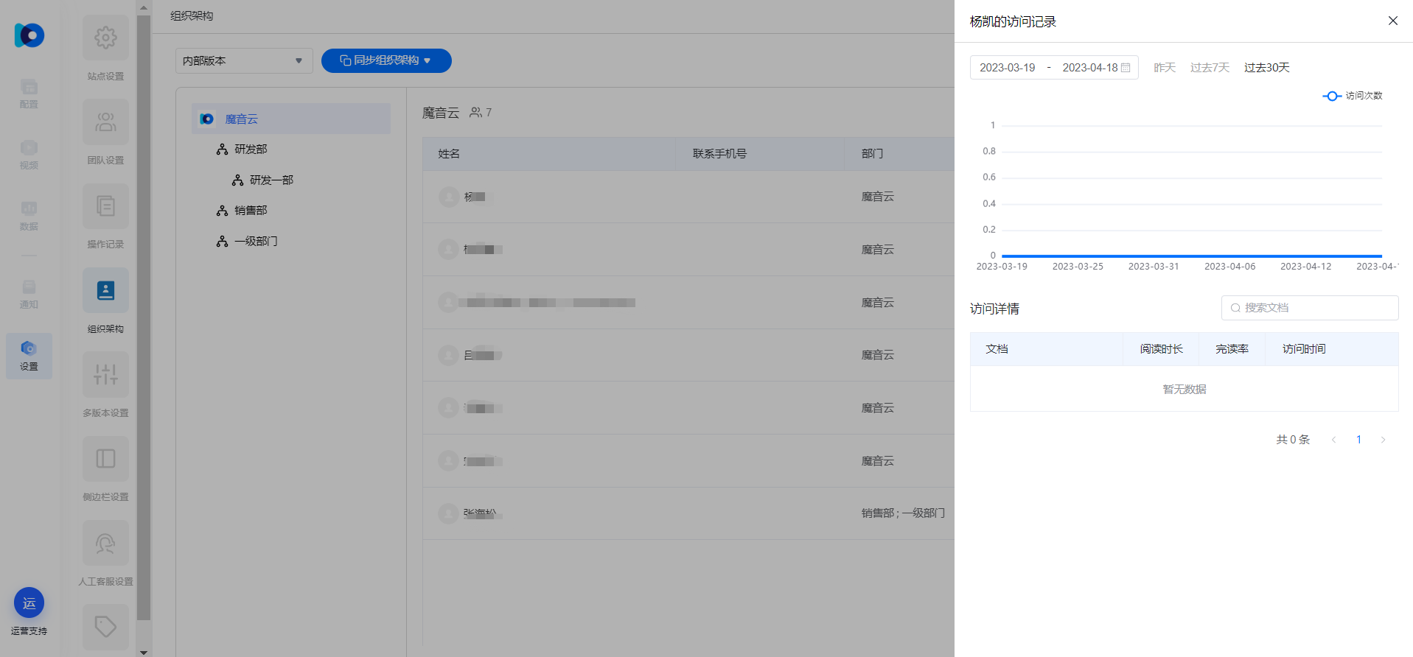Screen dimensions: 1413x657
Task: Select the 昨天 quick range
Action: tap(1165, 68)
